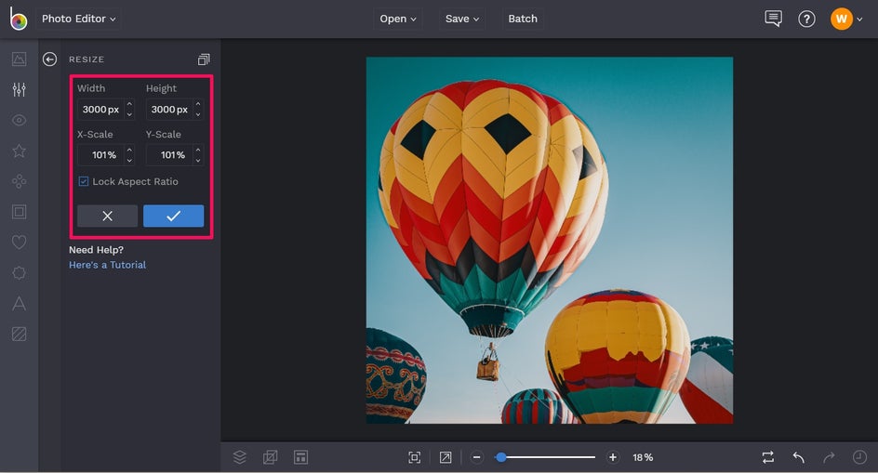
Task: Apply resize with the blue checkmark button
Action: [x=174, y=217]
